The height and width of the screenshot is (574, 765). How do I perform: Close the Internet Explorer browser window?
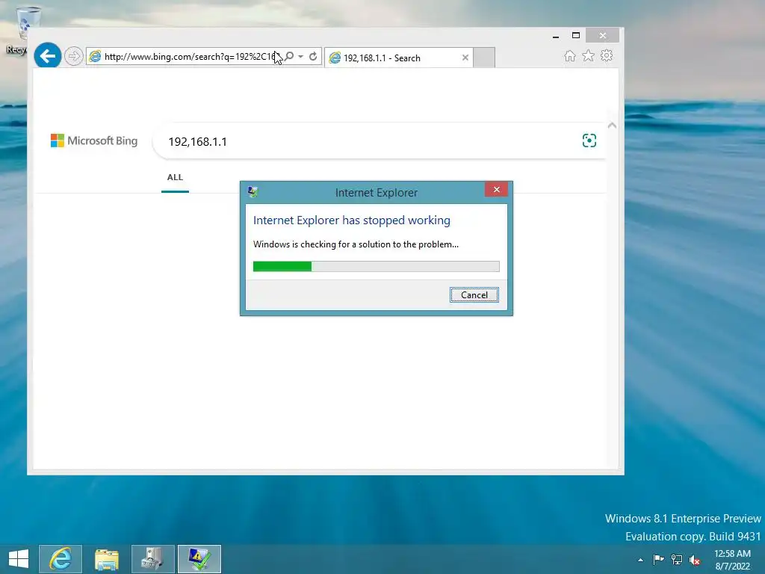[603, 35]
